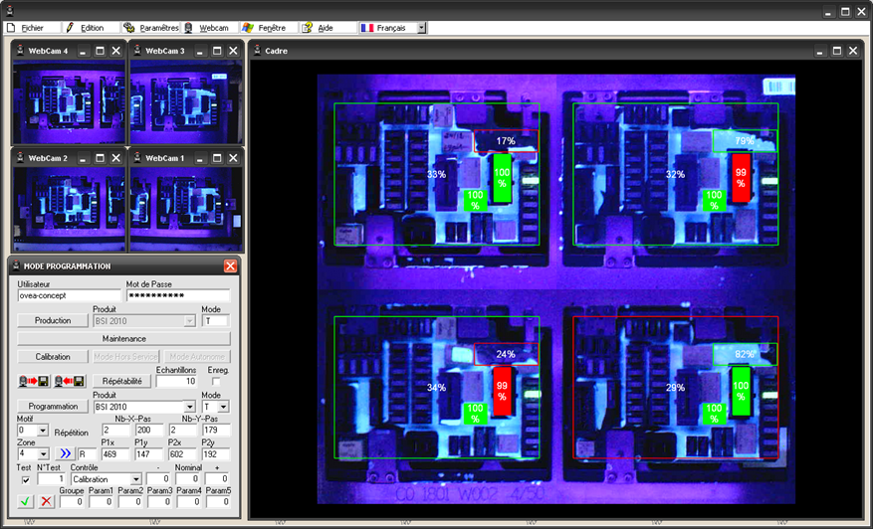Click the load-from-disk-to-camera icon
Image resolution: width=873 pixels, height=529 pixels.
click(x=69, y=381)
